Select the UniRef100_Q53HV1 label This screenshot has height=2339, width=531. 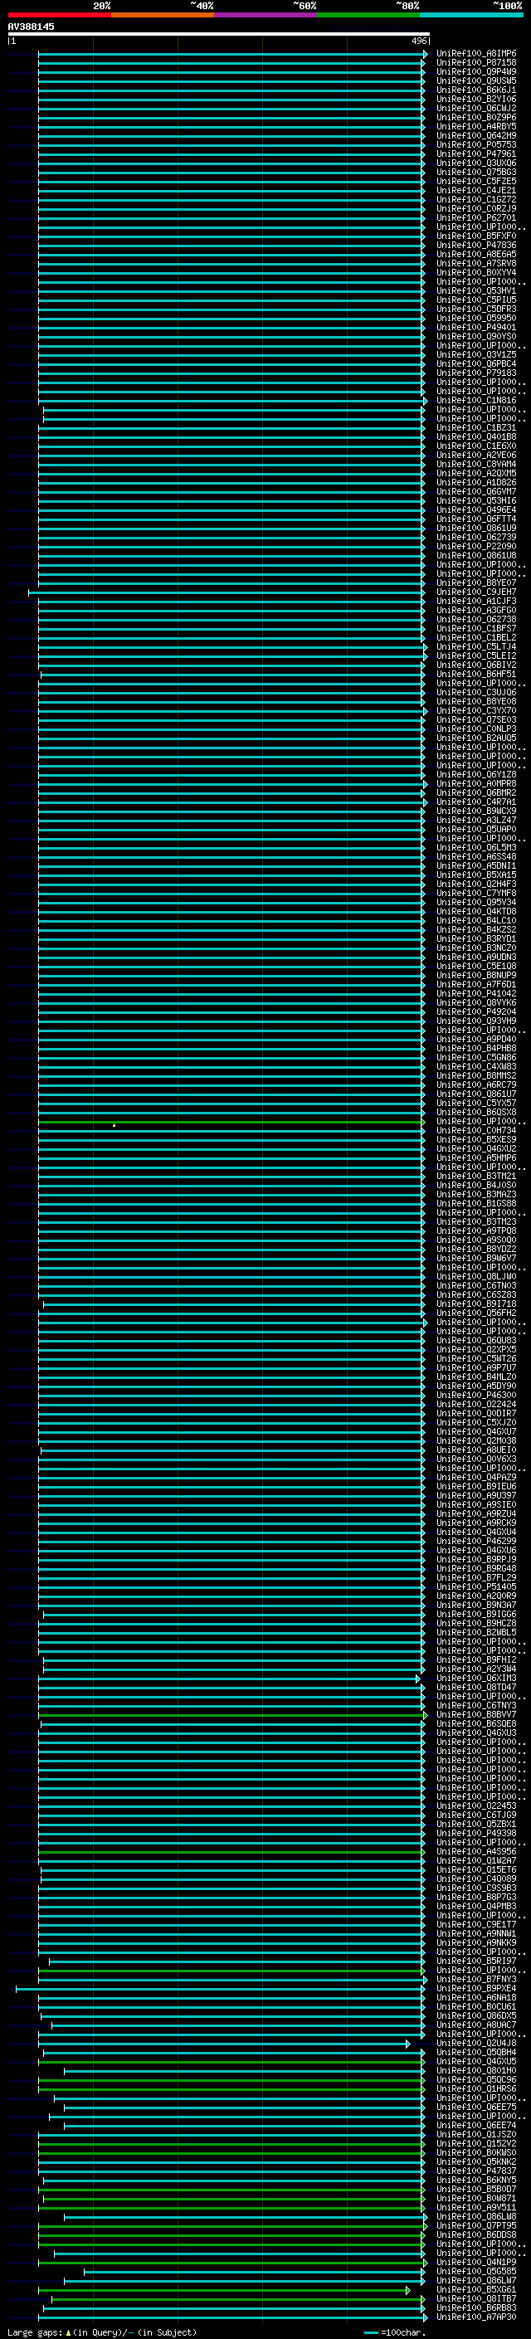[476, 290]
